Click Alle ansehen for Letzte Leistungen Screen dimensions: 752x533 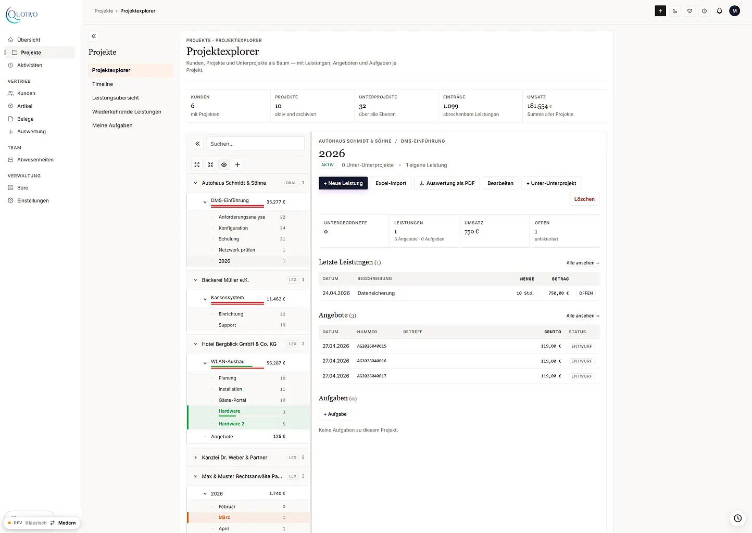tap(583, 263)
